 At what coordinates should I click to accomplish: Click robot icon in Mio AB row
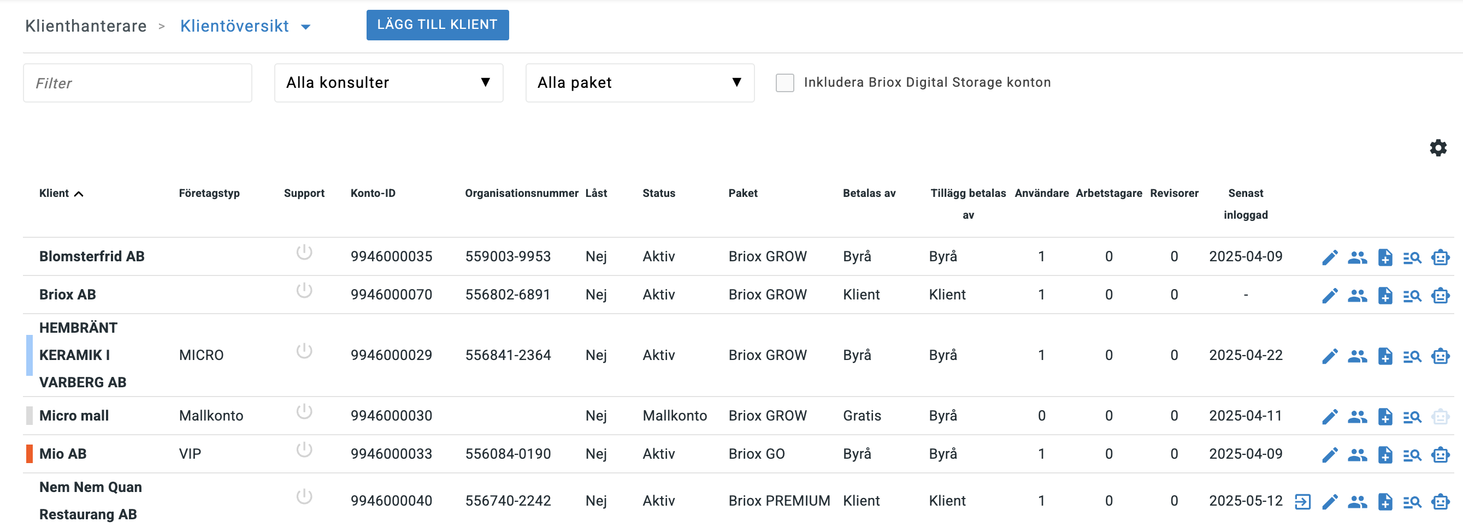coord(1440,455)
